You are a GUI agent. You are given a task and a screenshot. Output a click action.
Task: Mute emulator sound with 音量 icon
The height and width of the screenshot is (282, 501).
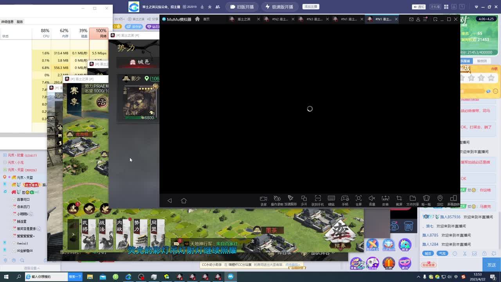coord(372,201)
